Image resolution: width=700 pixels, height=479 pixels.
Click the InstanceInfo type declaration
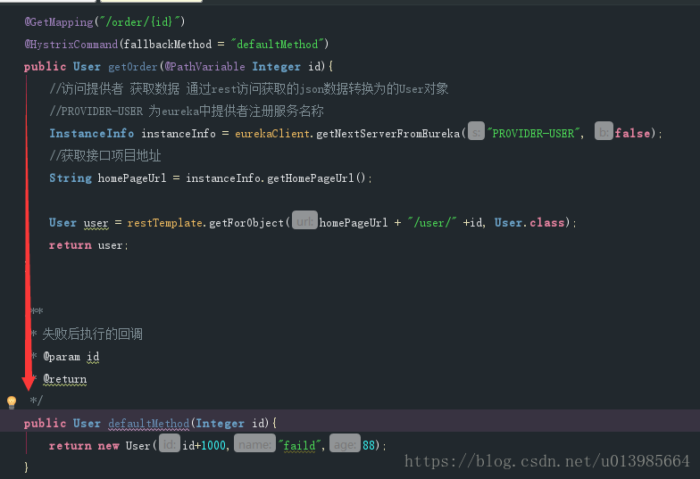click(x=91, y=134)
